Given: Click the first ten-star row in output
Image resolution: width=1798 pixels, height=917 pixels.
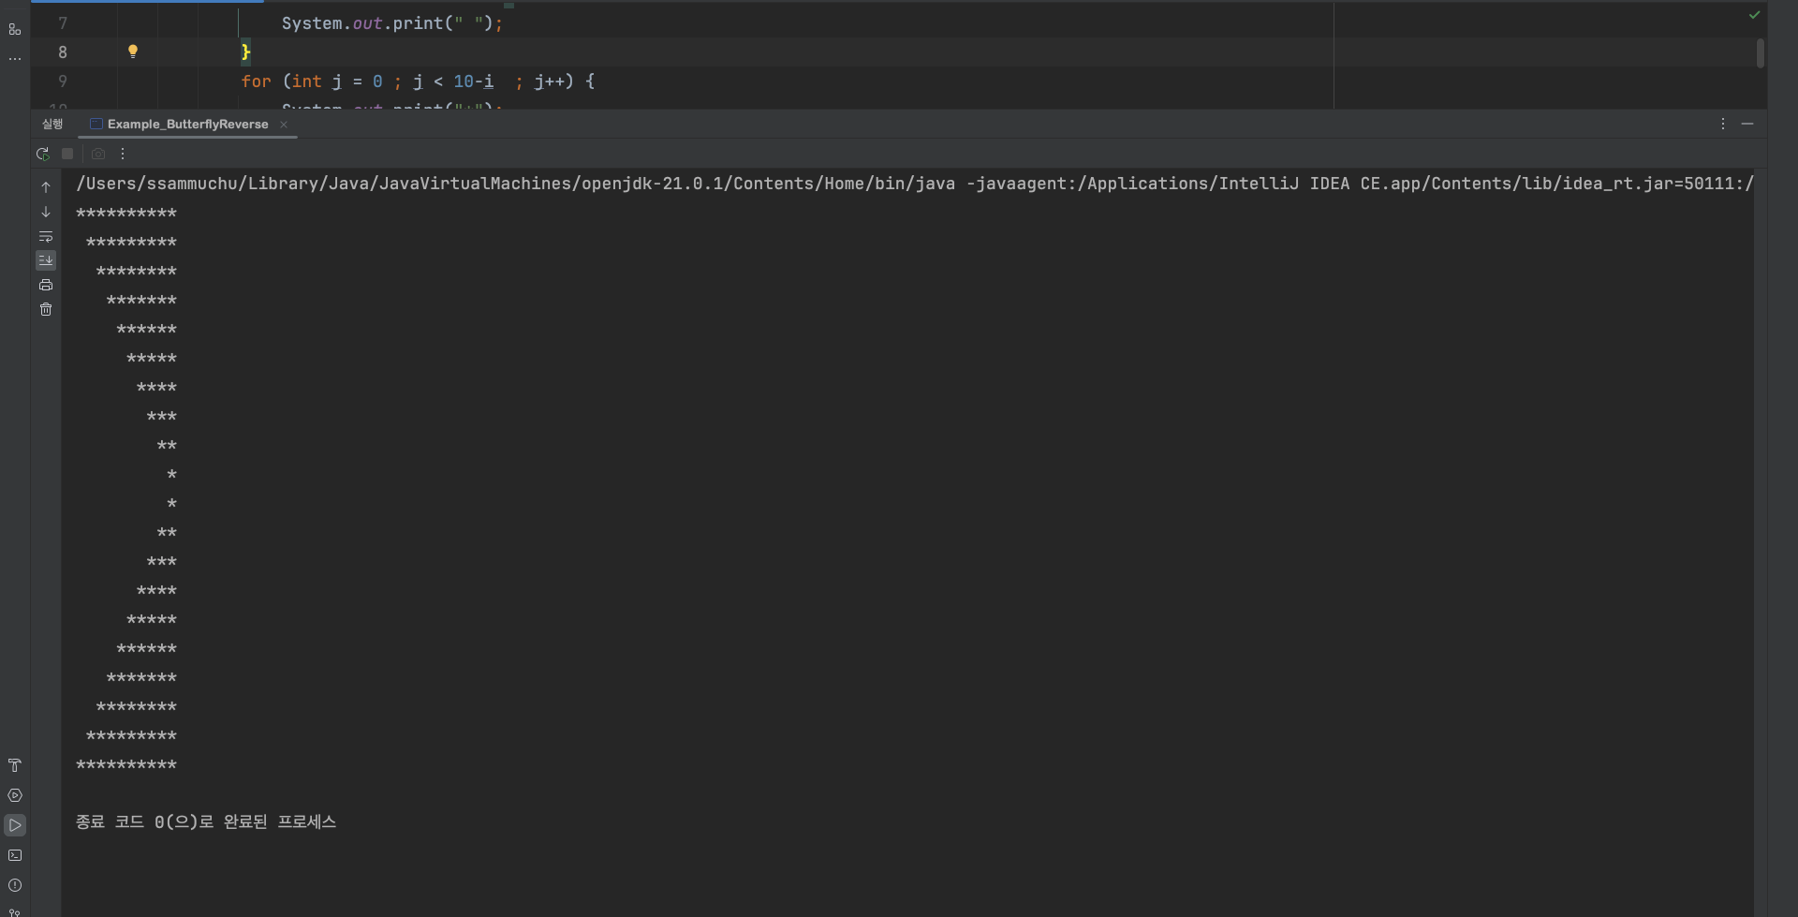Looking at the screenshot, I should 126,214.
